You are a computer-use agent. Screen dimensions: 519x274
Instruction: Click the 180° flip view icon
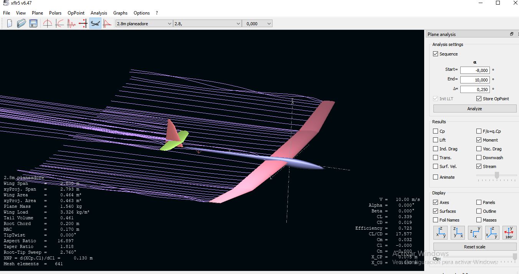[509, 233]
